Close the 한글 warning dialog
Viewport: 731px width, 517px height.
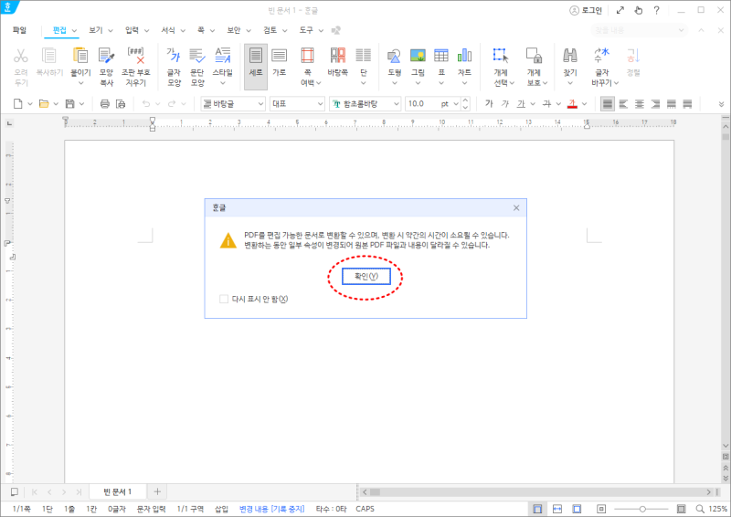[516, 208]
